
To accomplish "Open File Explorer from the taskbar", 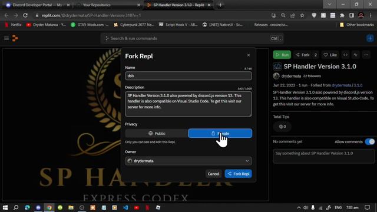I will pos(71,207).
